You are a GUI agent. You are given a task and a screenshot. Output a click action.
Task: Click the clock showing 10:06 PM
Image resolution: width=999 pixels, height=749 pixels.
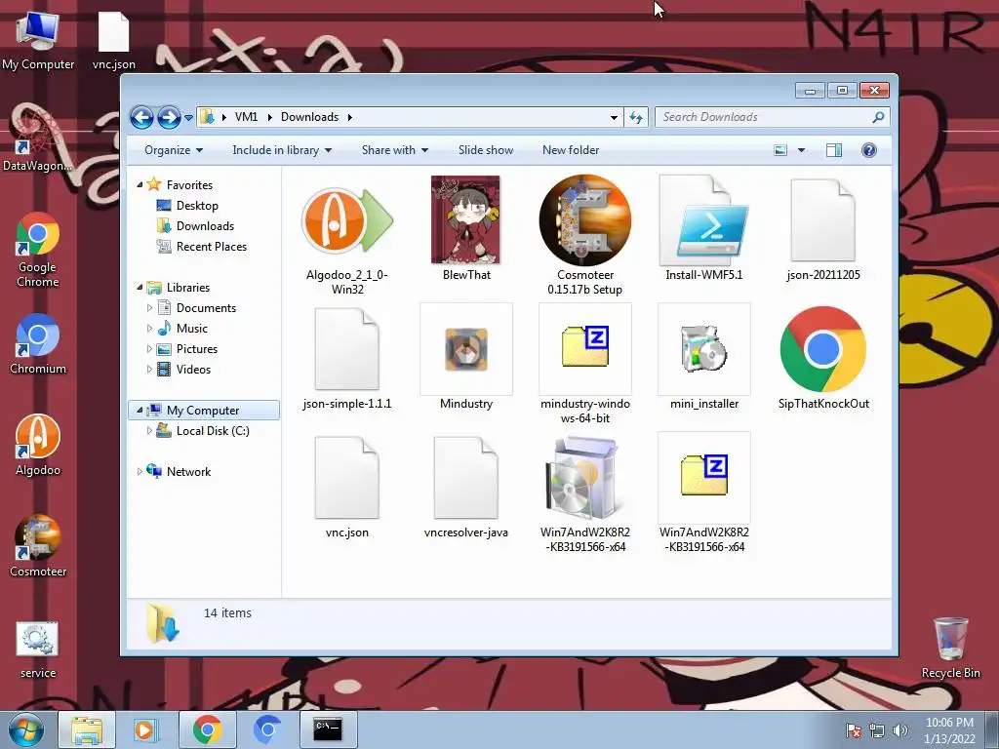point(949,723)
